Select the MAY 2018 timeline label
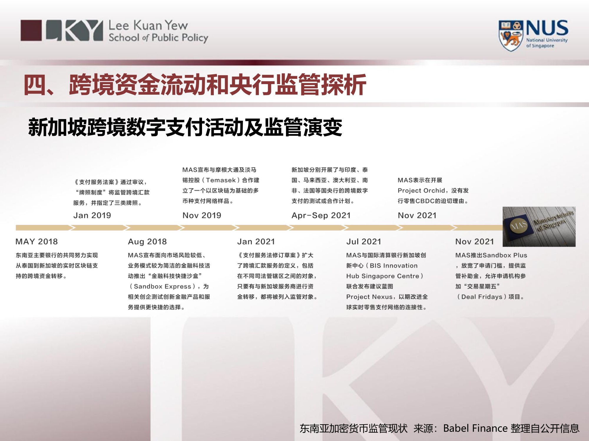Image resolution: width=589 pixels, height=441 pixels. point(37,242)
